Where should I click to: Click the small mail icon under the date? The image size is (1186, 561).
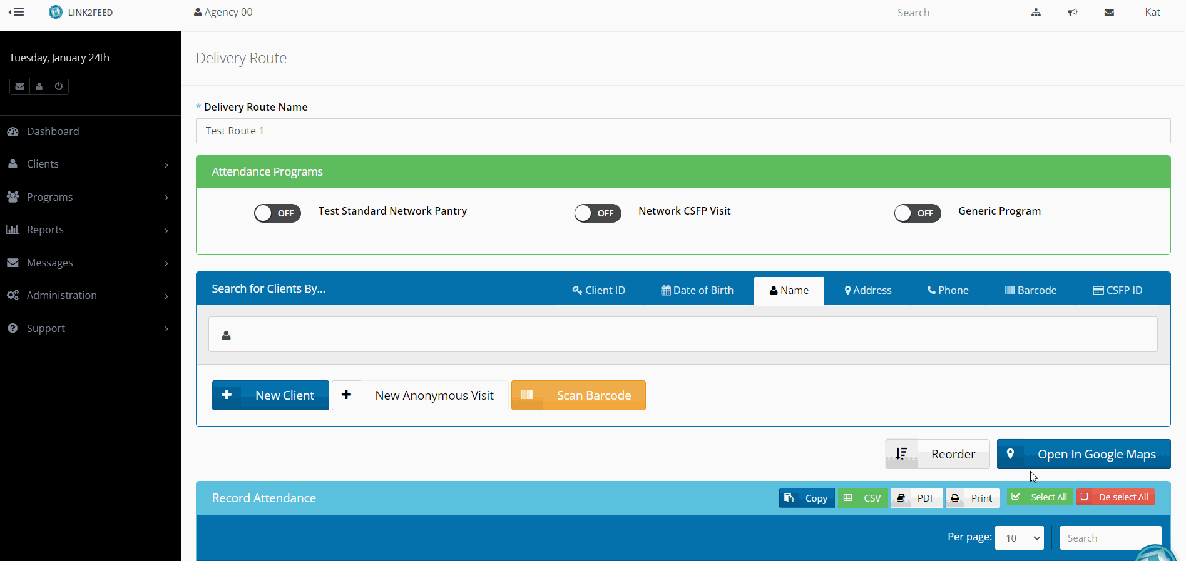pyautogui.click(x=20, y=86)
